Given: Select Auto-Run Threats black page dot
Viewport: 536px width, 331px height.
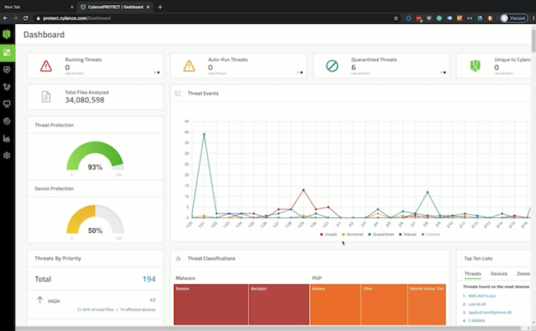Looking at the screenshot, I should pyautogui.click(x=301, y=72).
